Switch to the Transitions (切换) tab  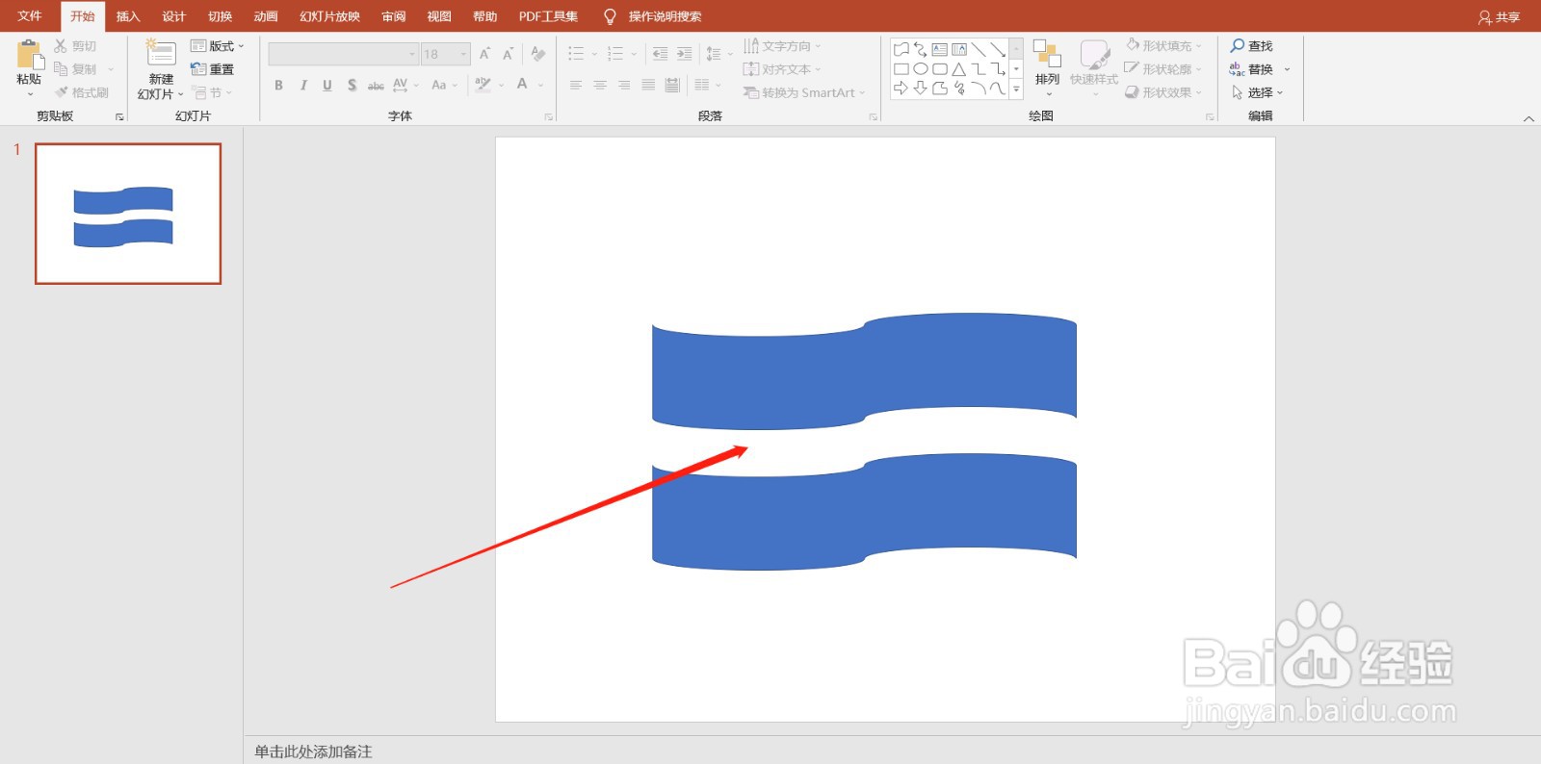pos(220,16)
